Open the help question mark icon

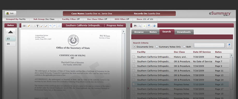(x=154, y=26)
